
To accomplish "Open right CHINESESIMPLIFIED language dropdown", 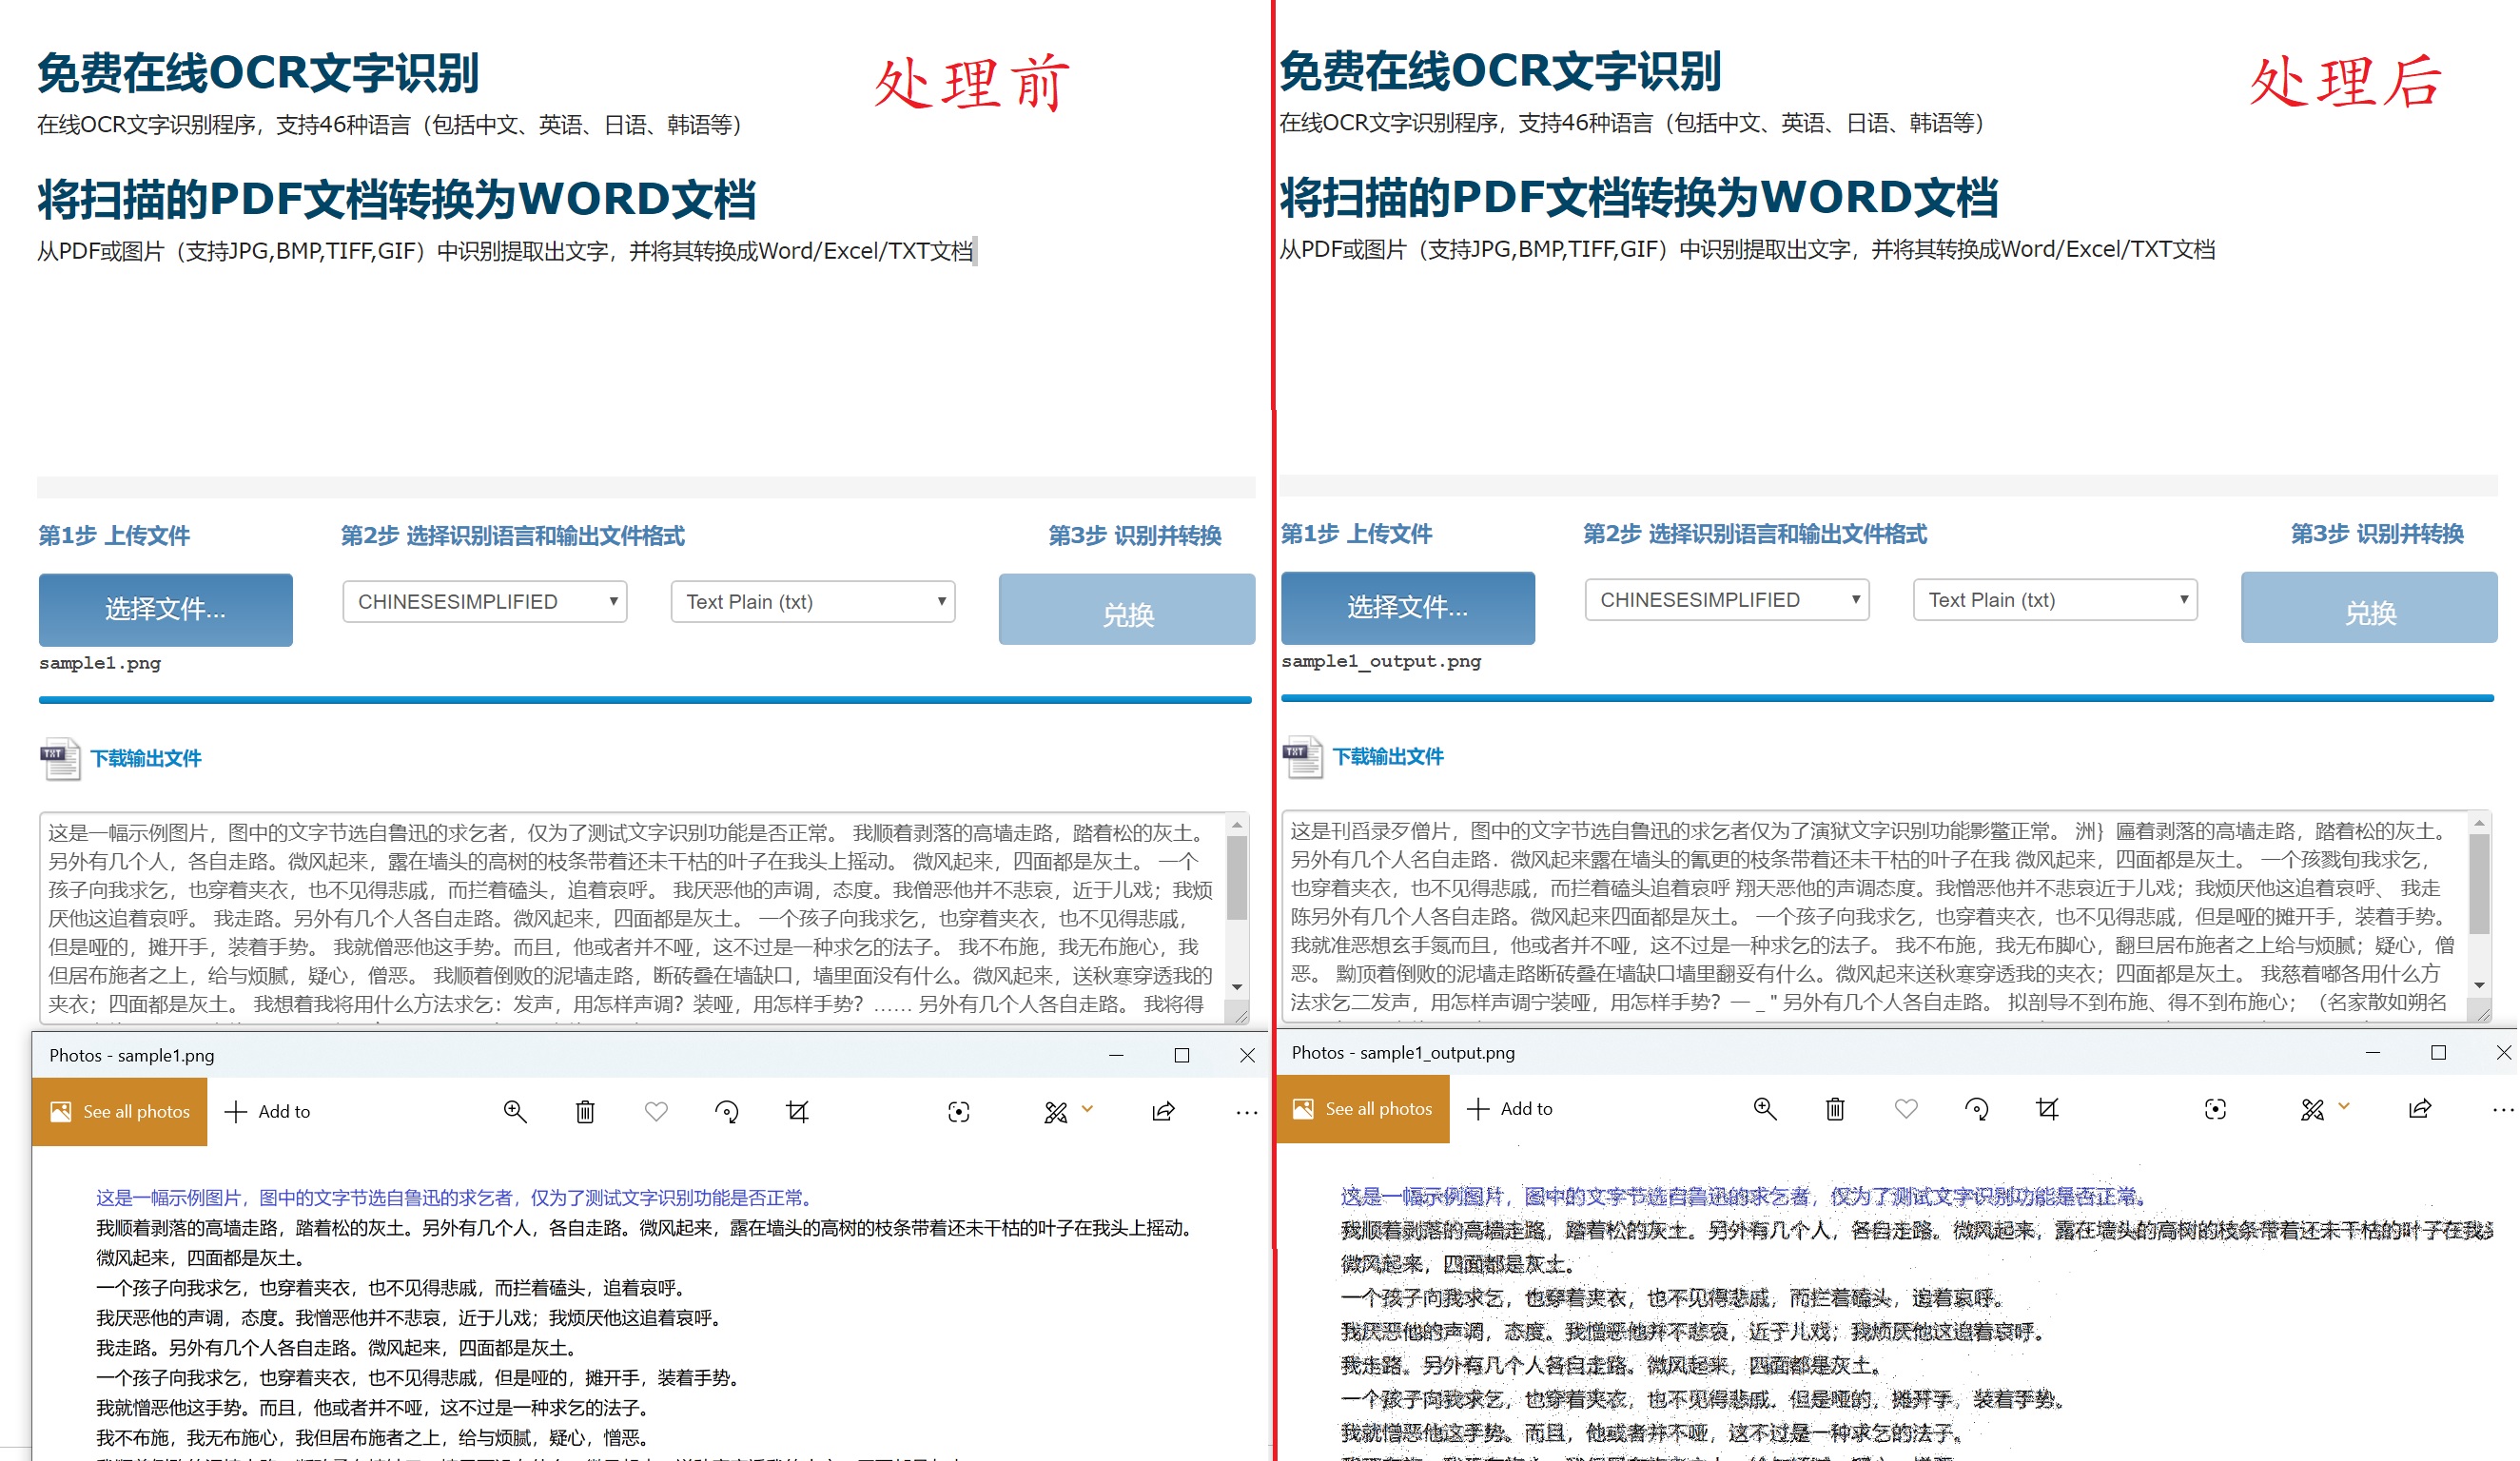I will [x=1727, y=600].
